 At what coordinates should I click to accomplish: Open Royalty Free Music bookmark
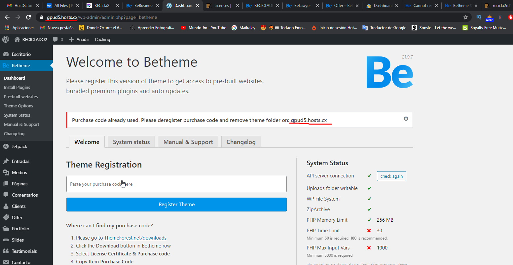click(x=484, y=28)
